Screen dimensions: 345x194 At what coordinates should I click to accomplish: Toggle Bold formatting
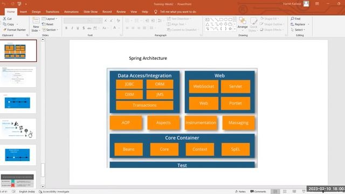click(66, 28)
